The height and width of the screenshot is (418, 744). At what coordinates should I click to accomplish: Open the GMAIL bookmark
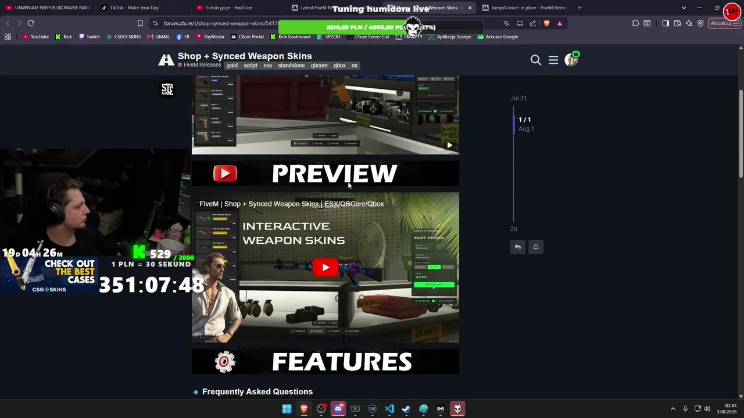(159, 37)
